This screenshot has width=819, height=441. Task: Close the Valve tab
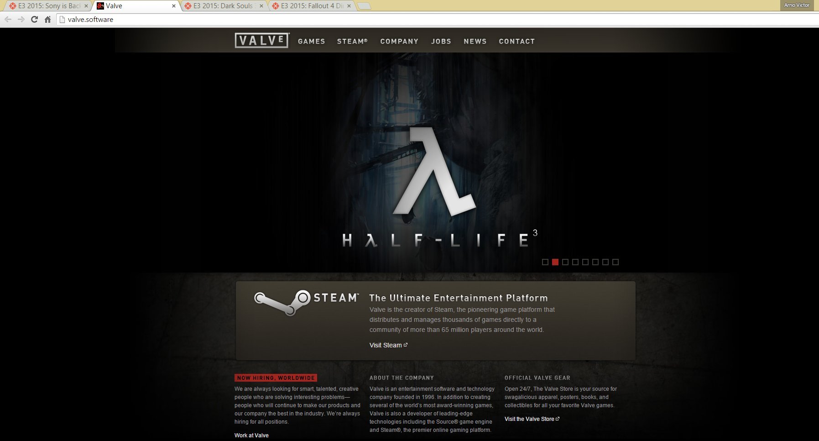(x=174, y=6)
